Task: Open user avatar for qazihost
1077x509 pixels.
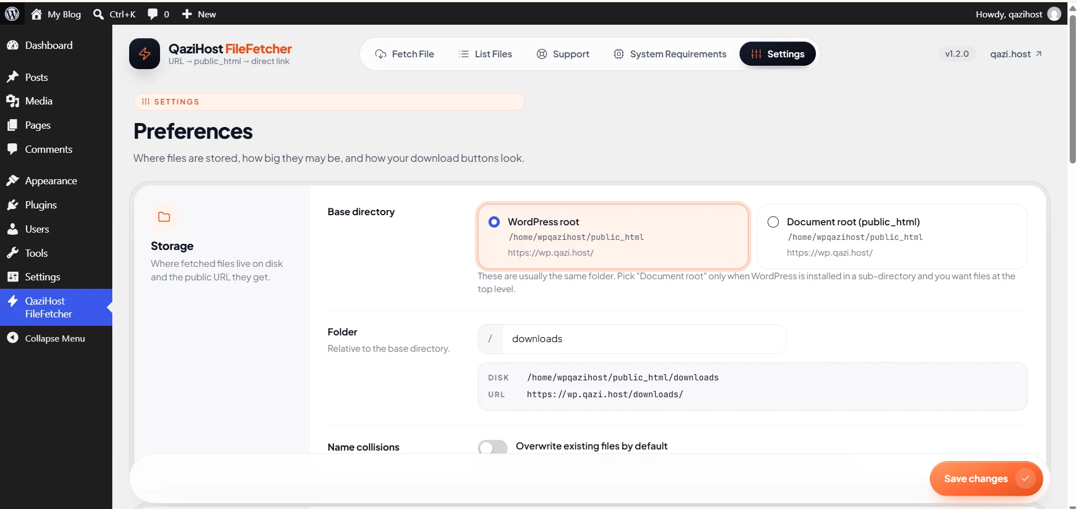Action: (1055, 14)
